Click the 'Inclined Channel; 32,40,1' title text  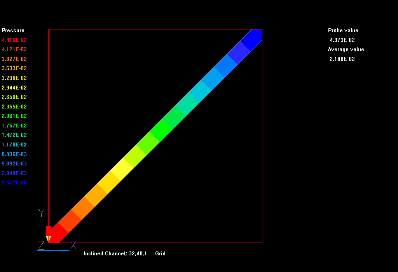[115, 253]
